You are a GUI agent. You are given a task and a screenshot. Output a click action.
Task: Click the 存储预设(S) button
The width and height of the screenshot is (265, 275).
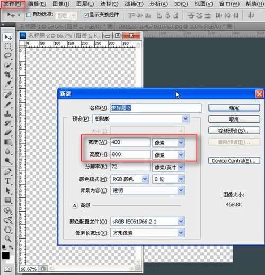coord(234,131)
